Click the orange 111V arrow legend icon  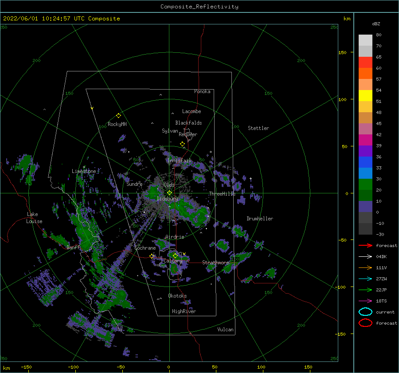[365, 267]
